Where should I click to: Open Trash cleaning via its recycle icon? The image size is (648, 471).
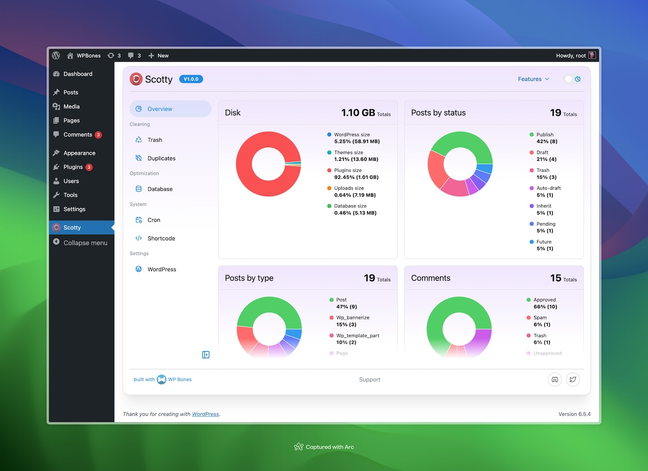[x=139, y=140]
